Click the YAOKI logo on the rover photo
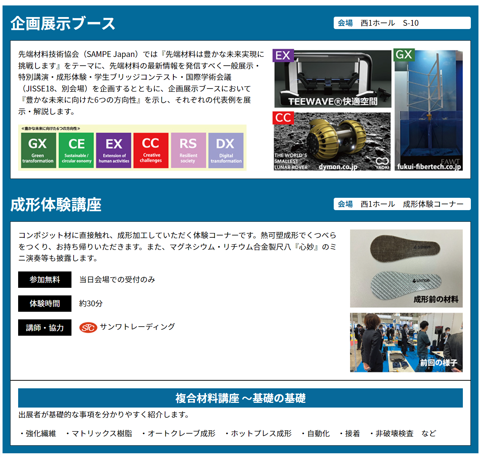Screen dimensions: 481x458 point(382,163)
